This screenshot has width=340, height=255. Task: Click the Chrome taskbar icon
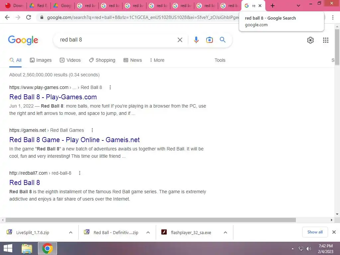click(x=47, y=248)
